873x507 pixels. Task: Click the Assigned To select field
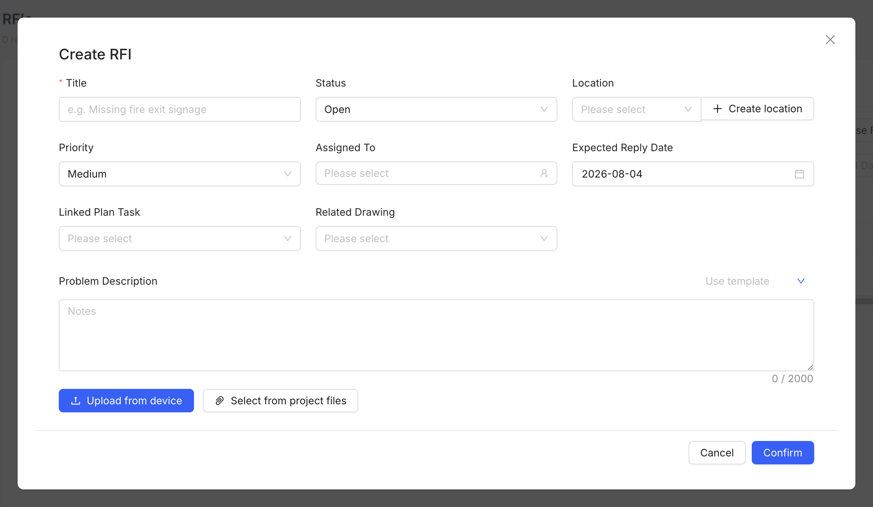[436, 173]
